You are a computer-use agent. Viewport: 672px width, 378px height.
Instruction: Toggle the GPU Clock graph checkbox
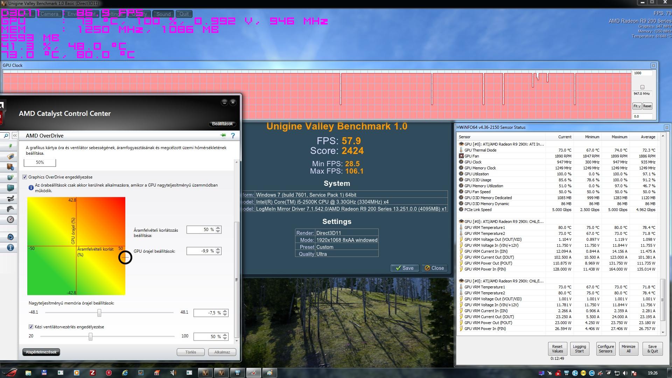coord(642,87)
